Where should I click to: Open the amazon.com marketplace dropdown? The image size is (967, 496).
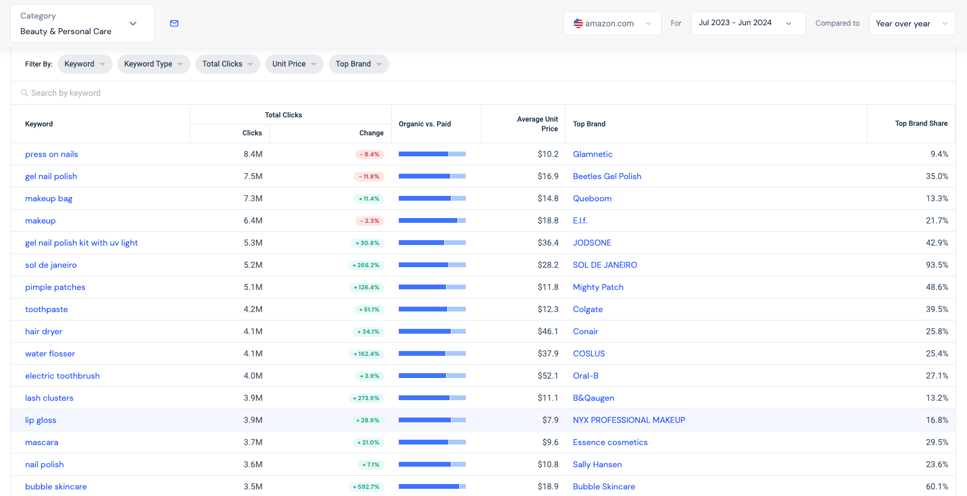[612, 23]
